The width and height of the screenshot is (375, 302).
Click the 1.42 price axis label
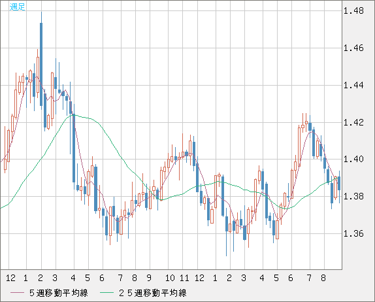point(353,123)
